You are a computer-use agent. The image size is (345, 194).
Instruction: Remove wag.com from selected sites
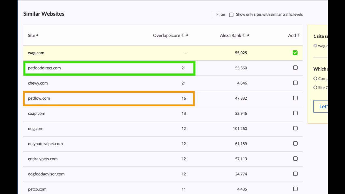pyautogui.click(x=315, y=46)
